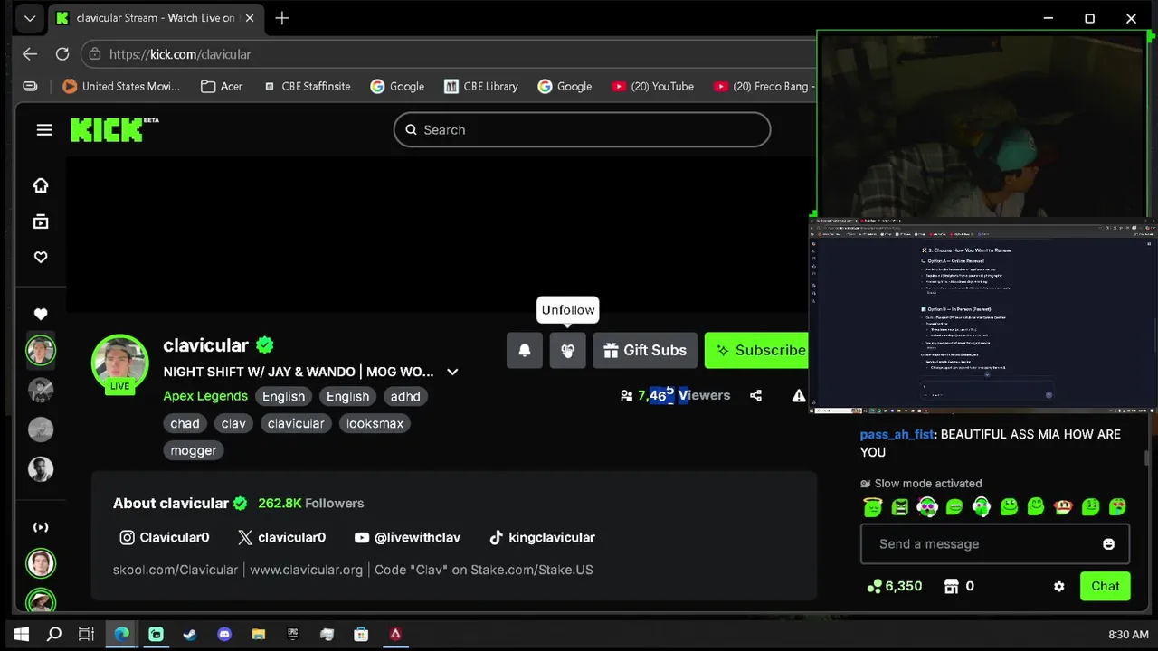Open Instagram link Clavicular0
This screenshot has height=651, width=1158.
(165, 537)
